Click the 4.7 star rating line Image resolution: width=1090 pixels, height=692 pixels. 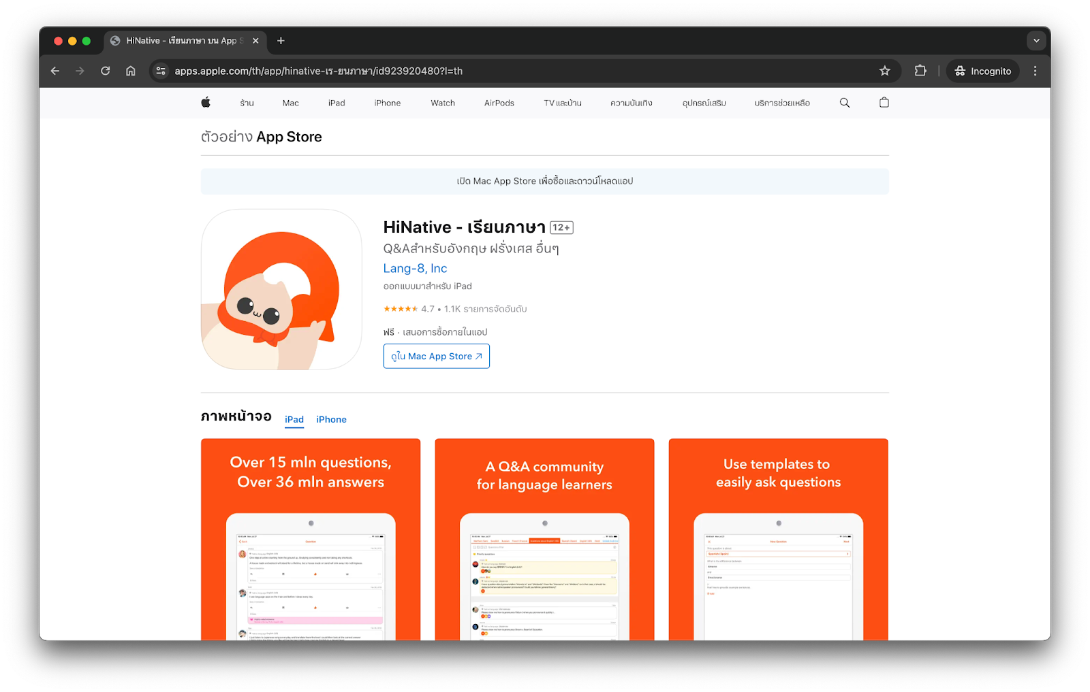455,309
